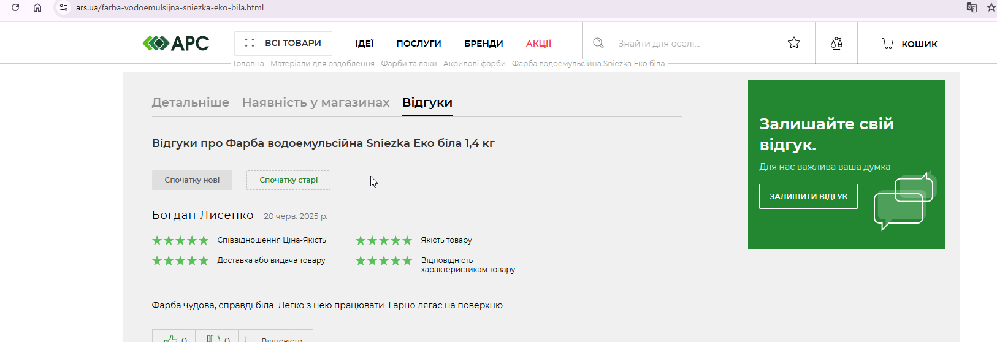Open Матеріали для оздоблення breadcrumb

(x=323, y=64)
